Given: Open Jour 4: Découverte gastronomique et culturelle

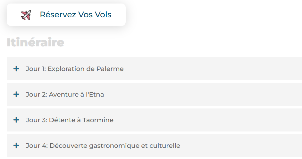Looking at the screenshot, I should tap(103, 146).
